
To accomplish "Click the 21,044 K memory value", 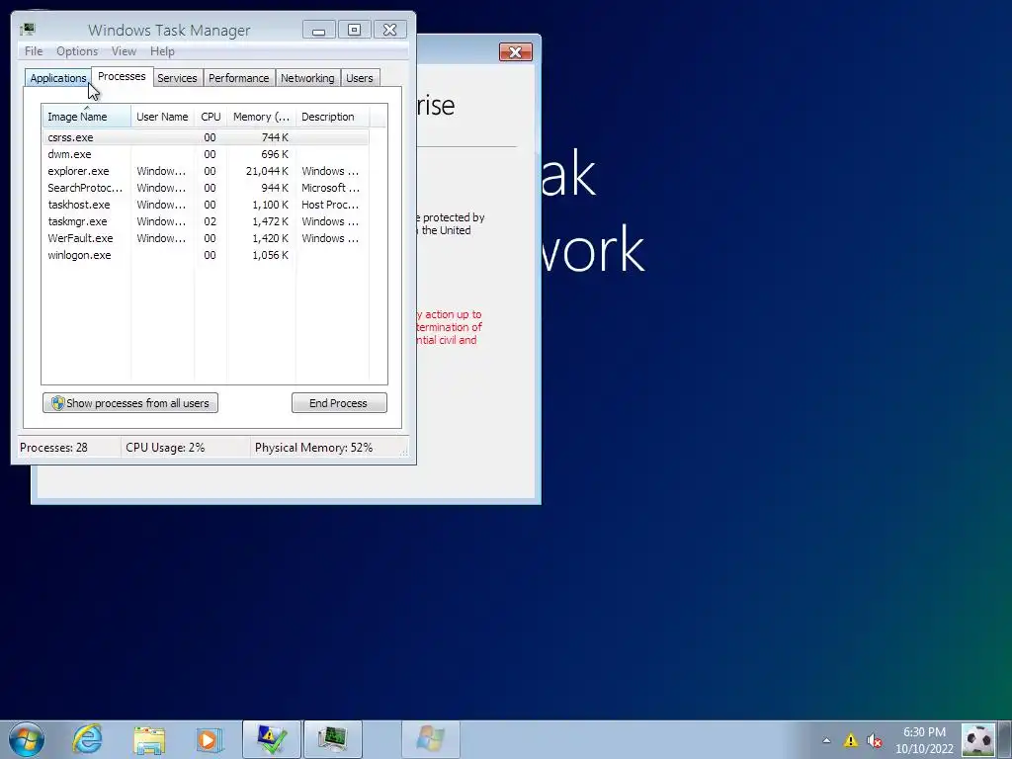I will pyautogui.click(x=267, y=171).
